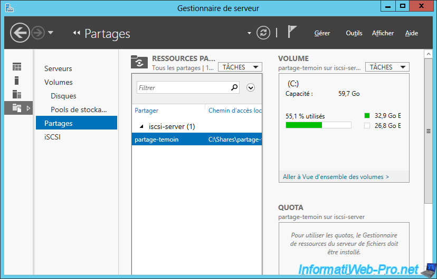Click the magnifier search icon in filter

click(234, 87)
